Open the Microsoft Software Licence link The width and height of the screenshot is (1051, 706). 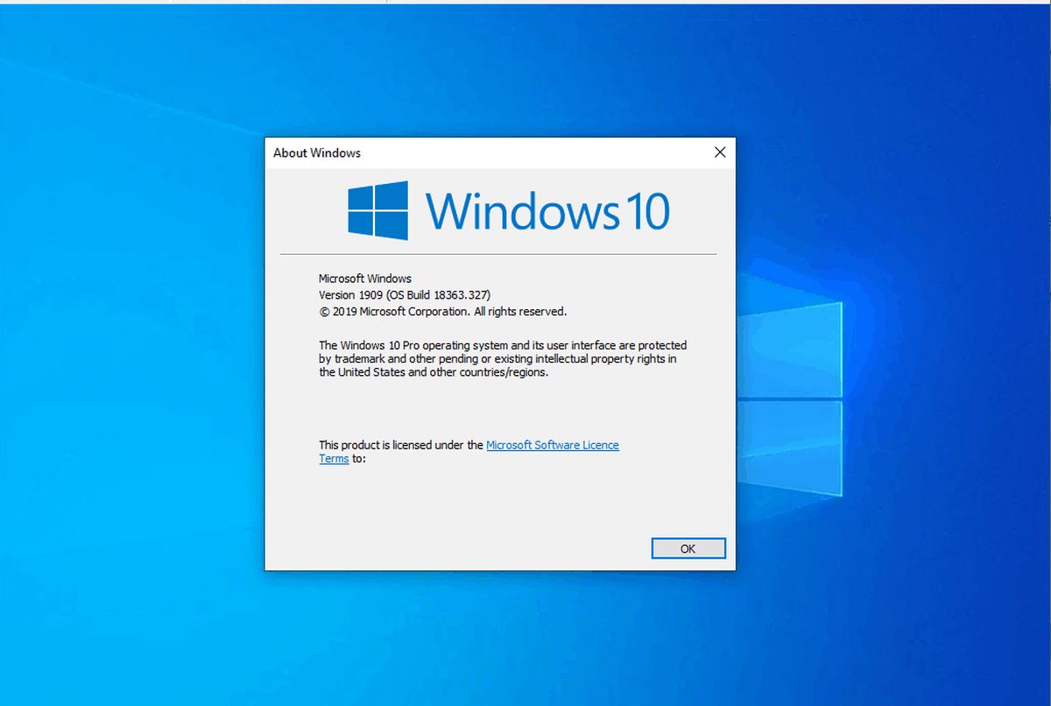coord(552,445)
